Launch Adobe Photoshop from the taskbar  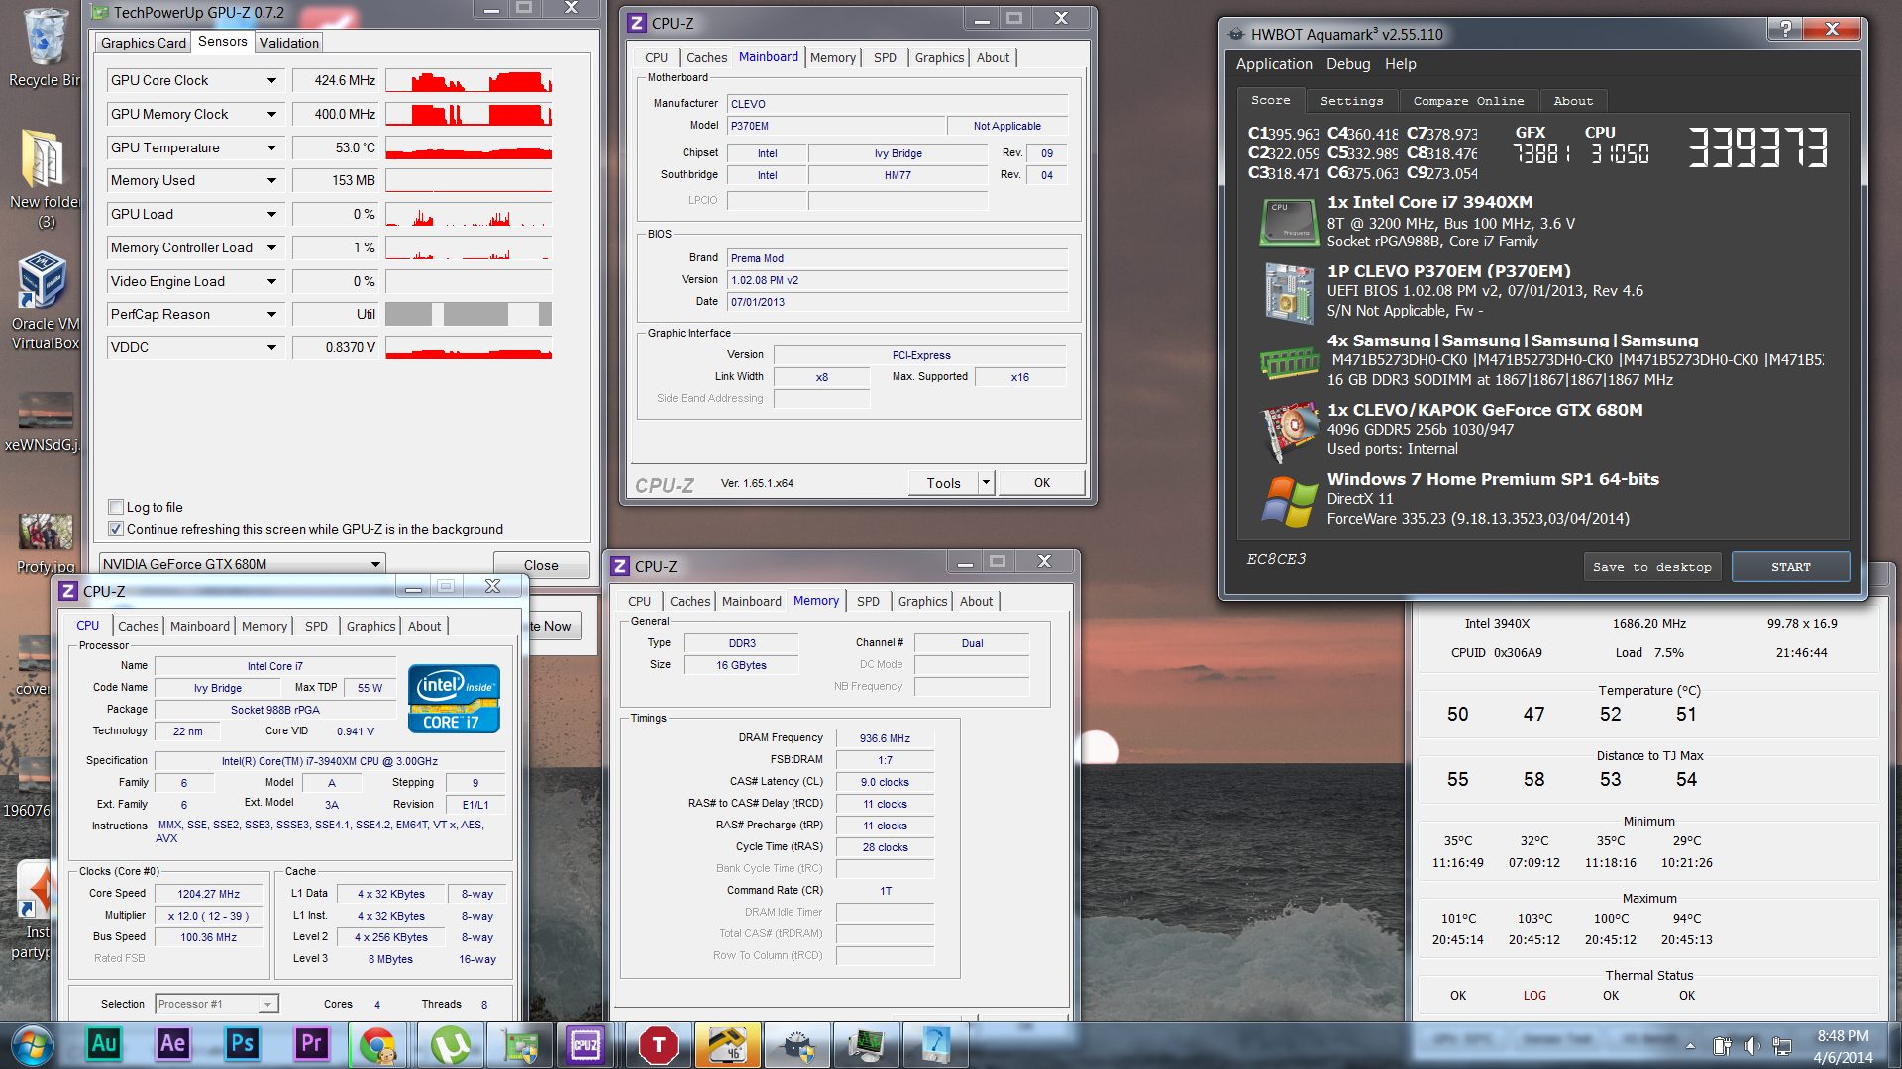pyautogui.click(x=242, y=1044)
